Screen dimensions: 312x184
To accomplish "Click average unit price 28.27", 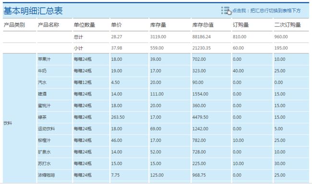I will pyautogui.click(x=117, y=37).
